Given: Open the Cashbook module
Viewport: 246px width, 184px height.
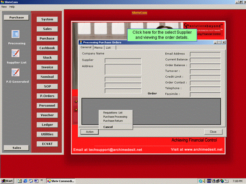Looking at the screenshot, I should pyautogui.click(x=47, y=48).
